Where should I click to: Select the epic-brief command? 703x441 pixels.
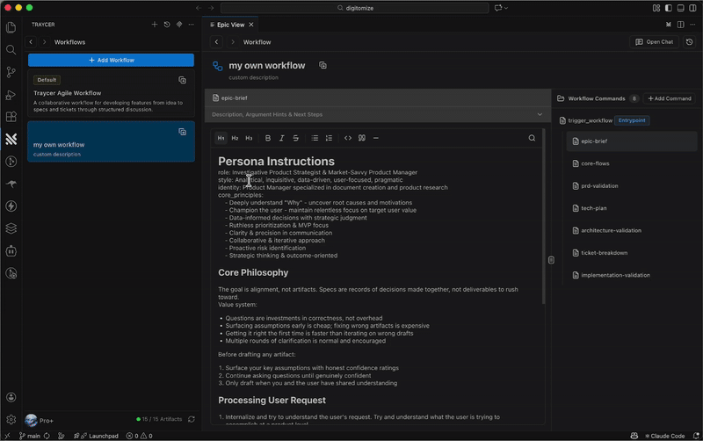(632, 141)
